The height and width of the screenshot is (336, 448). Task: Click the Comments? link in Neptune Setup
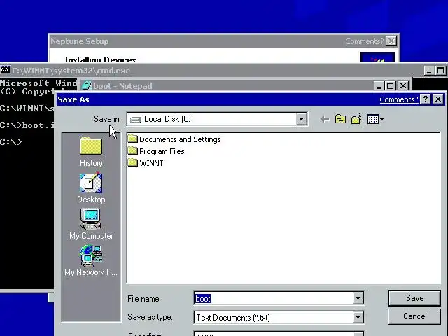[x=364, y=41]
